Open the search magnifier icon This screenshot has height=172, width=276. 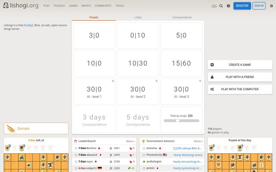(221, 6)
